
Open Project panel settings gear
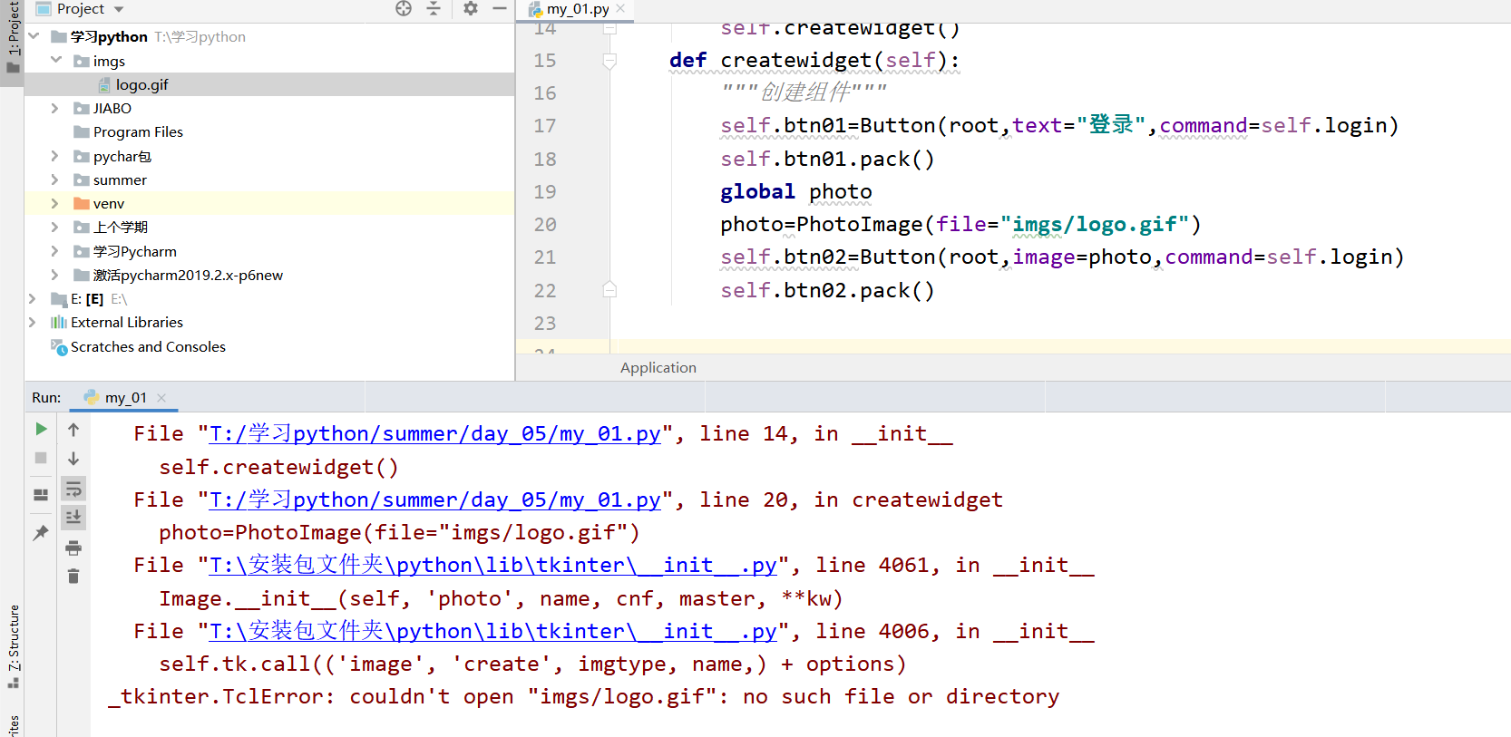click(x=470, y=9)
